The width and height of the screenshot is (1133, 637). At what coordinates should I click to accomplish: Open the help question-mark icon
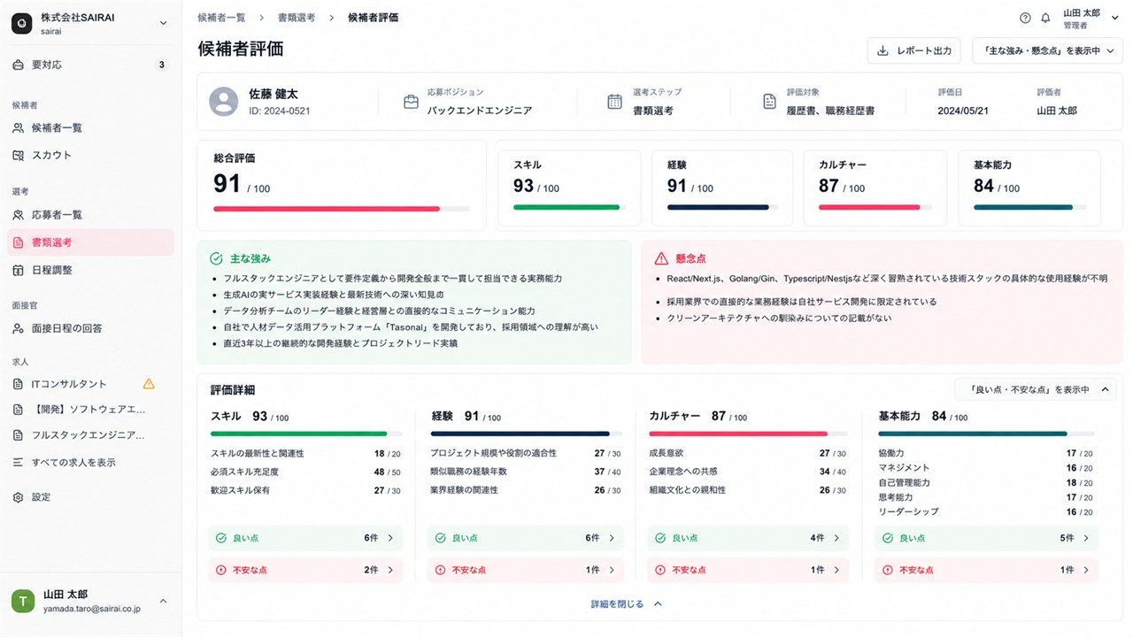tap(1025, 18)
